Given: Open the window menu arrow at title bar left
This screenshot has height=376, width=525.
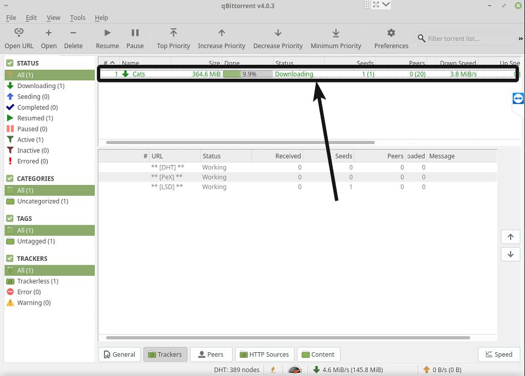Looking at the screenshot, I should [x=6, y=6].
